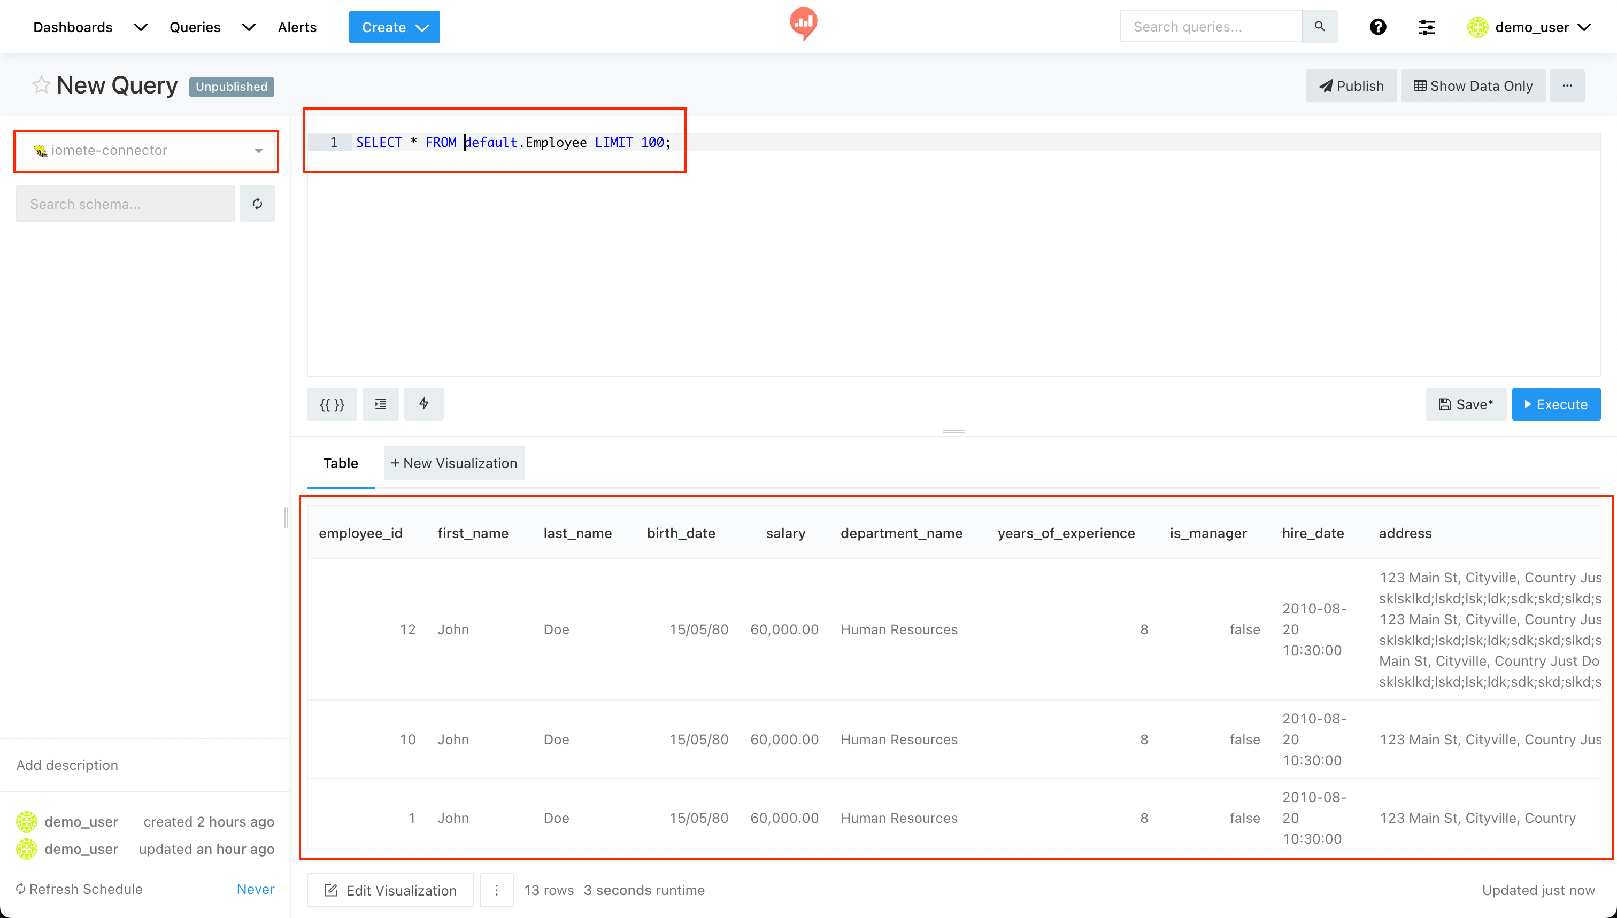Viewport: 1617px width, 918px height.
Task: Sort by department_name column header
Action: coord(901,533)
